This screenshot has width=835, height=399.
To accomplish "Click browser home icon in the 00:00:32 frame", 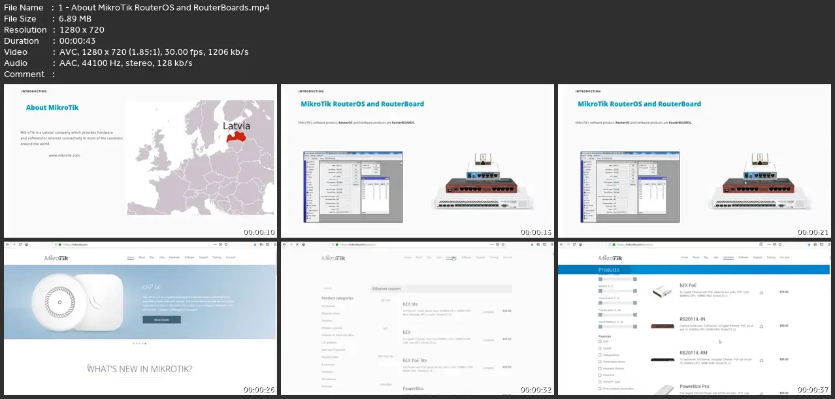I will coord(303,244).
